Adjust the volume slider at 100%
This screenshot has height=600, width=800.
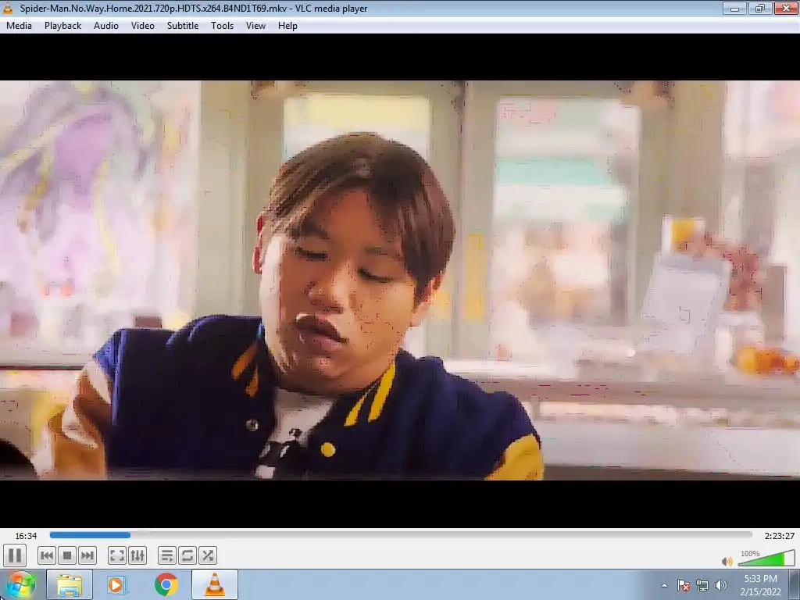766,558
